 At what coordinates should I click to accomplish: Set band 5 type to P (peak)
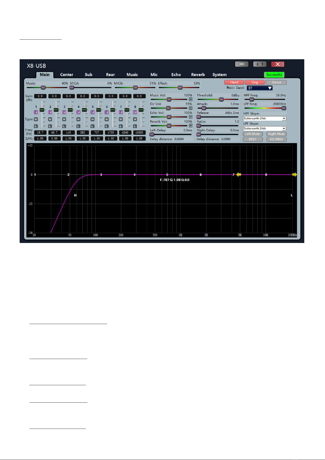[x=92, y=112]
